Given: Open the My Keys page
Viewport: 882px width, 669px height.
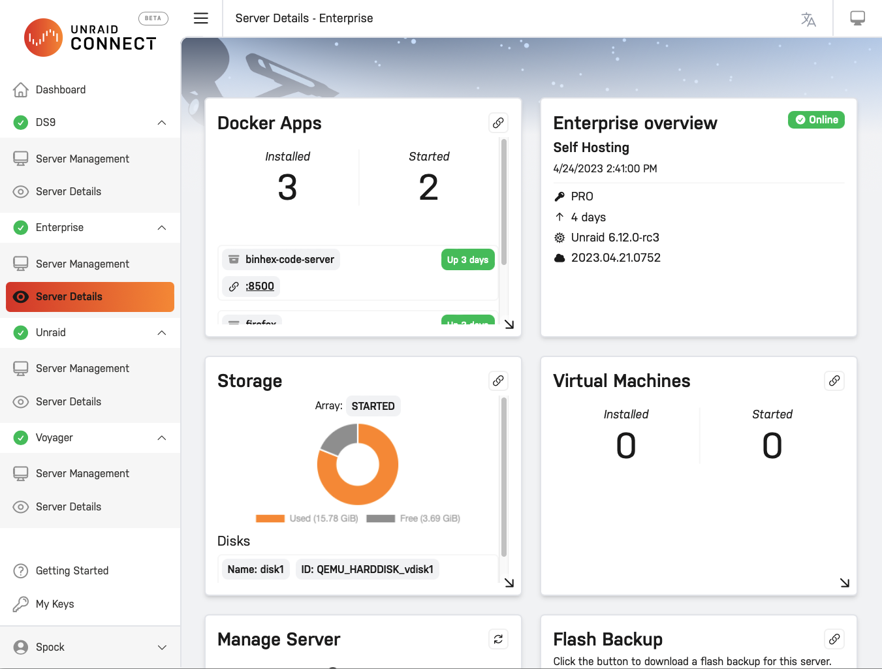Looking at the screenshot, I should [x=90, y=604].
